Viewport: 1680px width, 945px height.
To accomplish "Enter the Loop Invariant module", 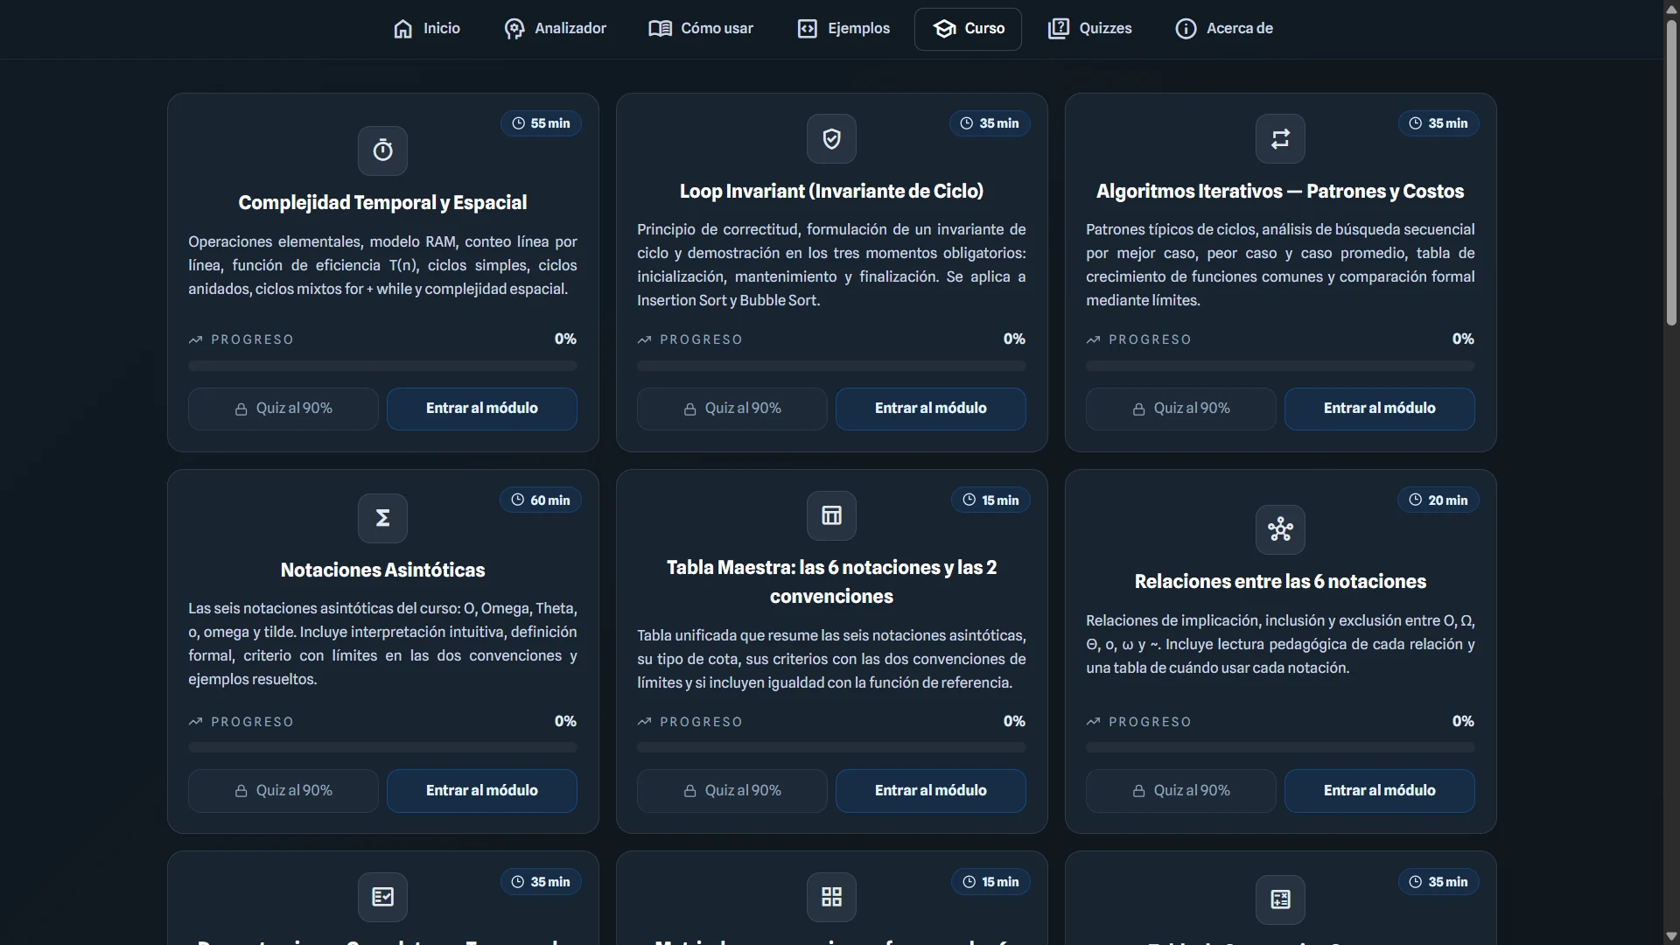I will 931,409.
